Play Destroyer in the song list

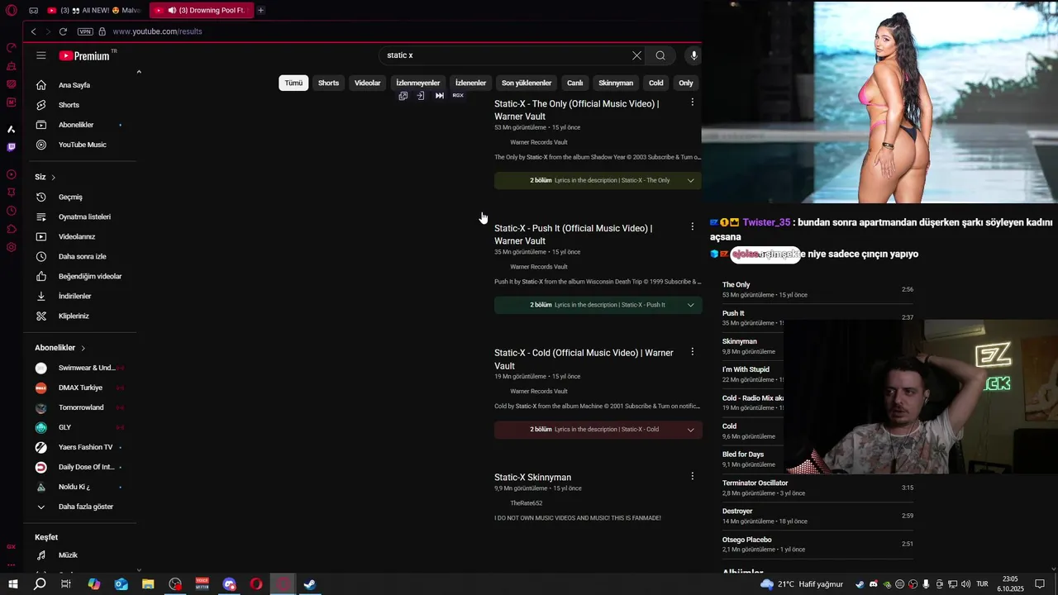click(x=818, y=516)
